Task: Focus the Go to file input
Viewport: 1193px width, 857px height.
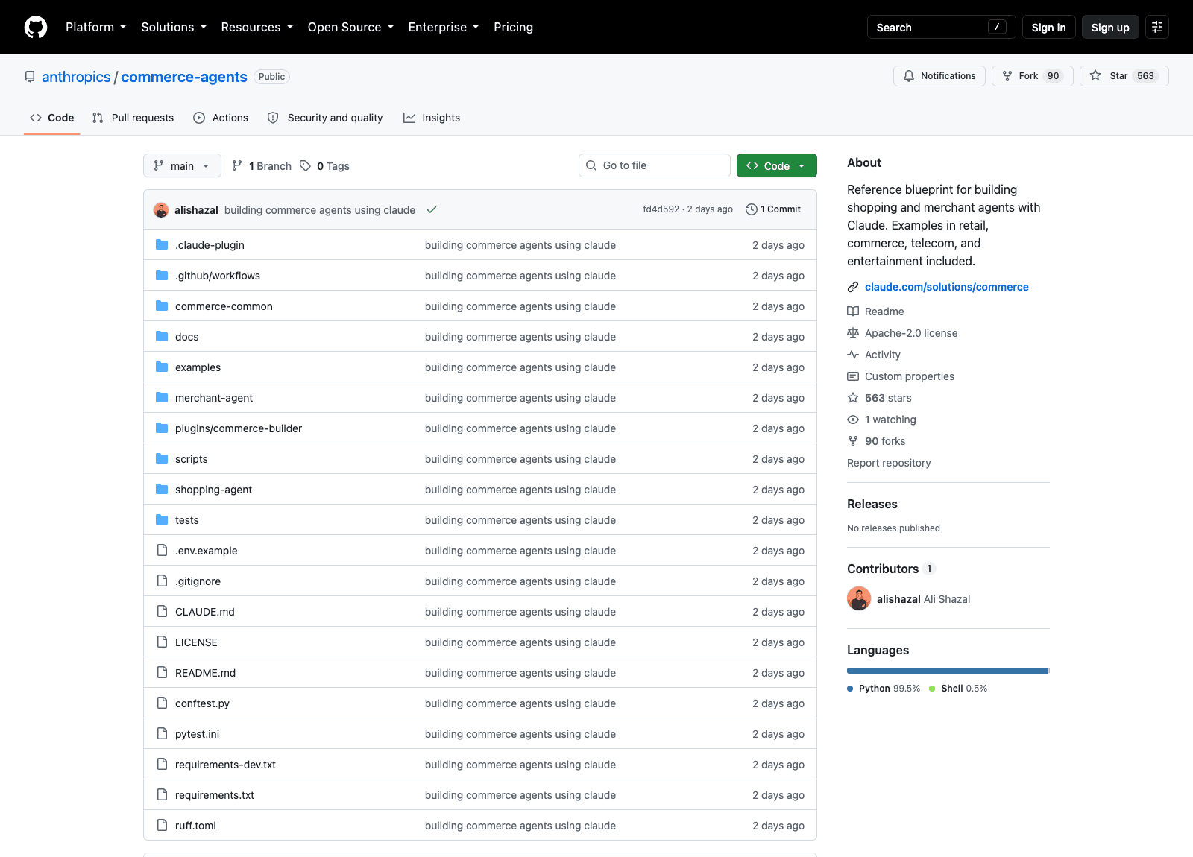Action: point(655,165)
